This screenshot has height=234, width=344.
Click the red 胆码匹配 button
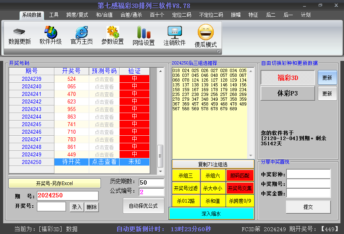240,175
